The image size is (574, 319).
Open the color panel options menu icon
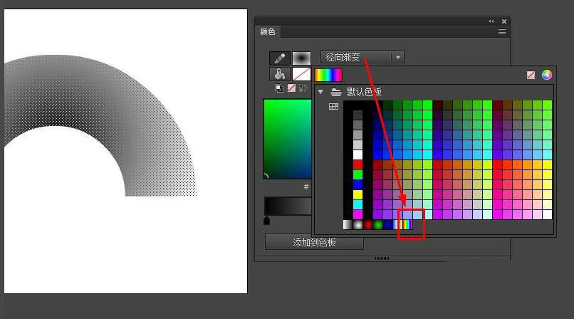[502, 32]
